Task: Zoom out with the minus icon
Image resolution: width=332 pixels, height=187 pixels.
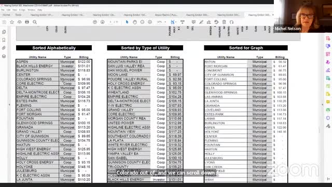Action: tap(142, 22)
